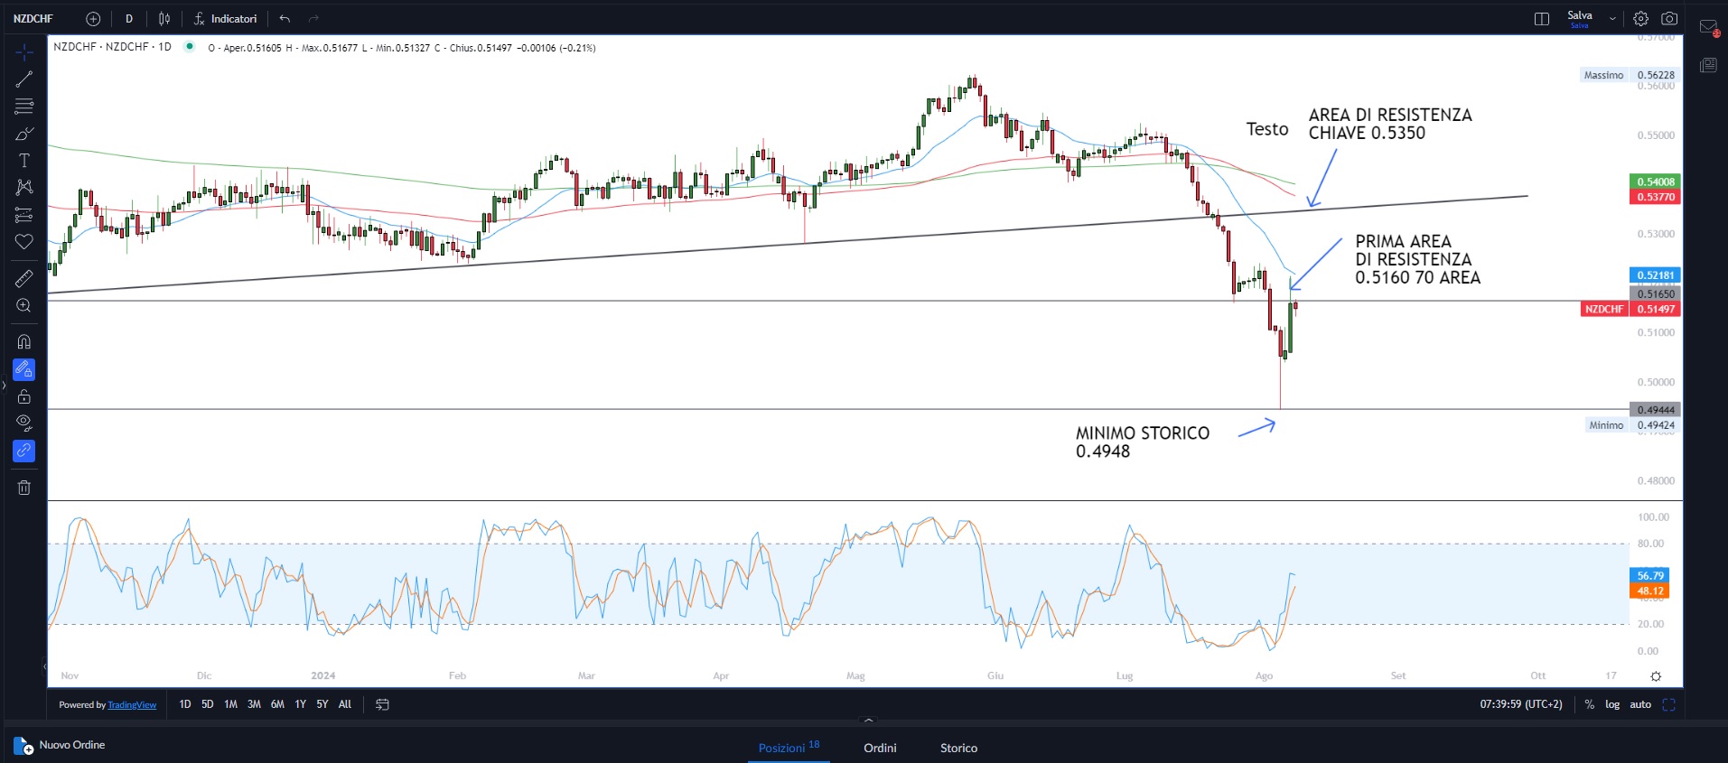Viewport: 1728px width, 763px height.
Task: Take a chart snapshot with camera icon
Action: tap(1669, 19)
